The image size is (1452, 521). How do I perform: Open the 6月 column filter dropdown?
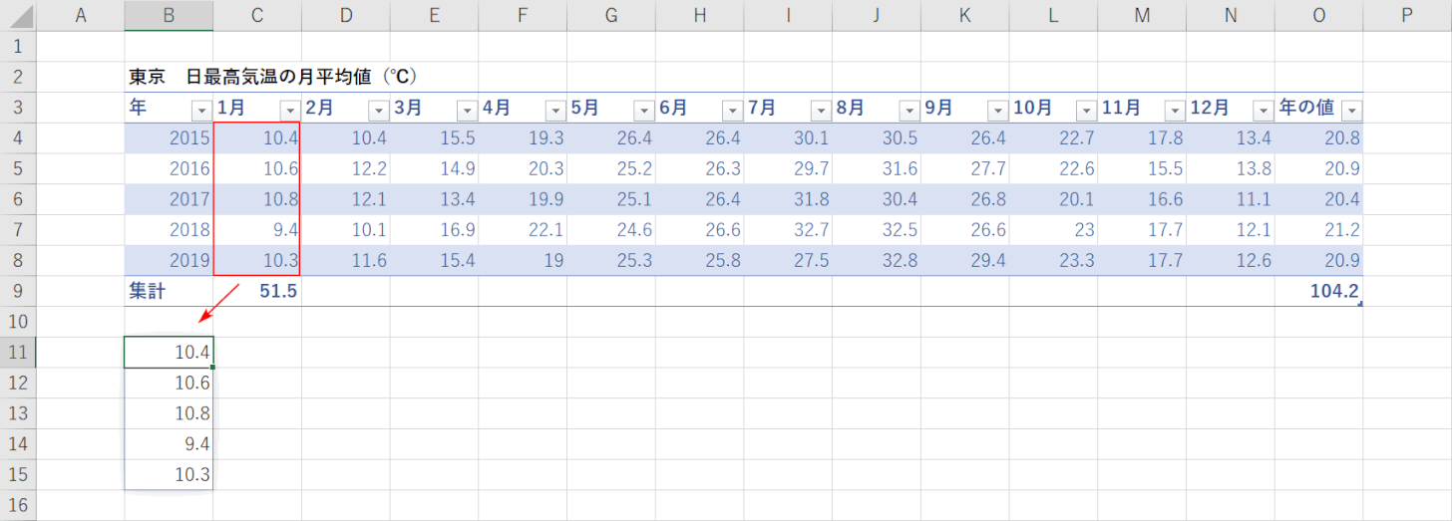(x=732, y=110)
